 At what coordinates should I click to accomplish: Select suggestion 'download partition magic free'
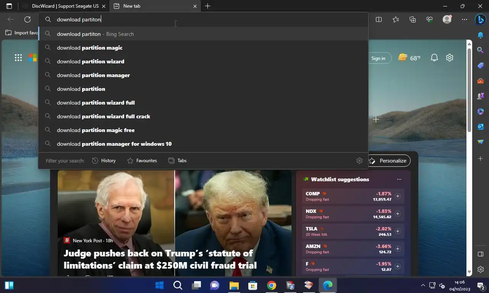[x=203, y=130]
